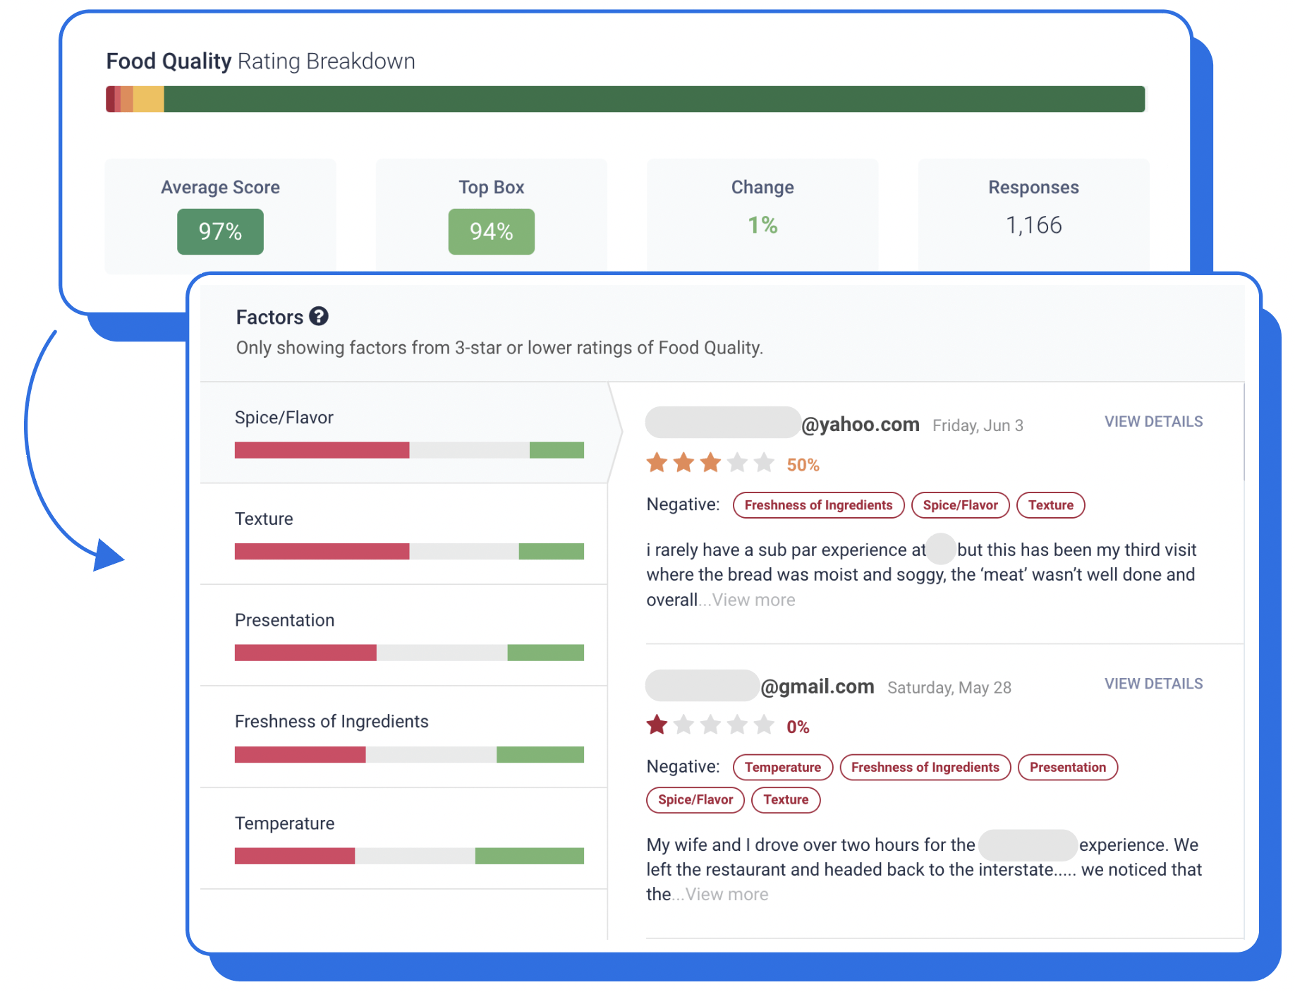Click the orange 50% score beside the stars
Screen dimensions: 1295x992
[x=803, y=464]
